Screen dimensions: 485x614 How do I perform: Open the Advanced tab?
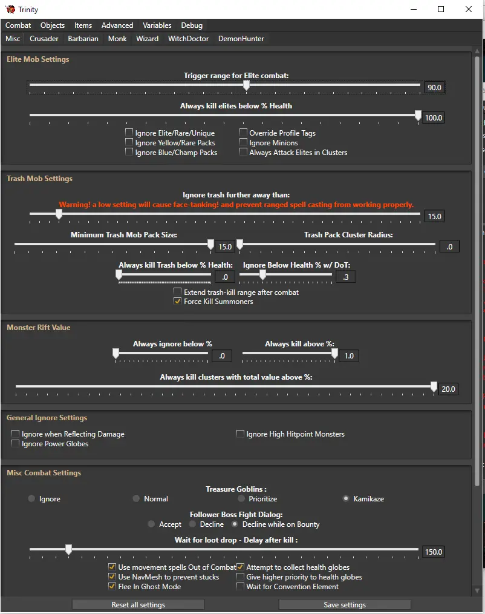(x=117, y=25)
